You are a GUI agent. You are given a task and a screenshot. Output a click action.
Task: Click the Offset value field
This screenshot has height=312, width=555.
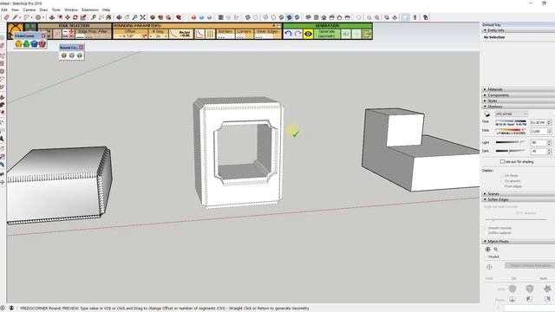(x=130, y=36)
